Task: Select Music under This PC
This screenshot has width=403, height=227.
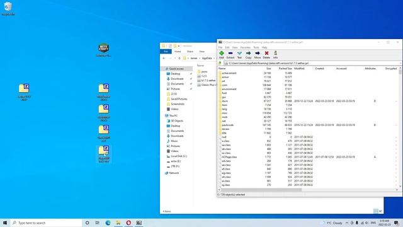Action: [x=172, y=141]
